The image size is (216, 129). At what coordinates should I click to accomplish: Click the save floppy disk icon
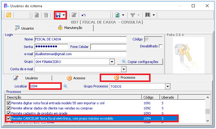point(58,15)
